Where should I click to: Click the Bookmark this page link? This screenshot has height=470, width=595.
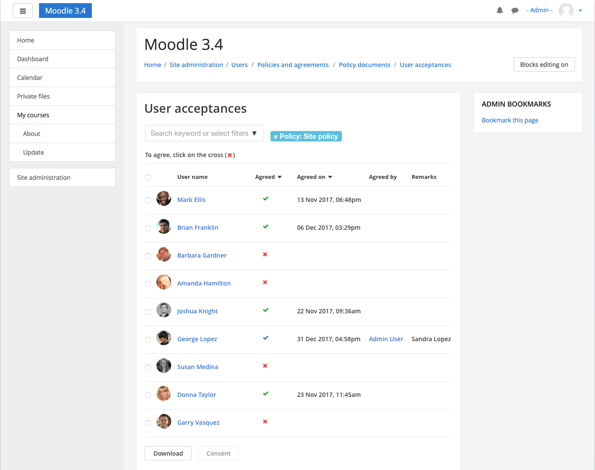click(510, 120)
